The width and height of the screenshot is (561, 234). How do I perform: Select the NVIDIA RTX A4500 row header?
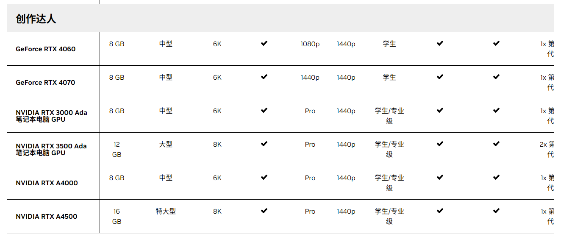[47, 216]
